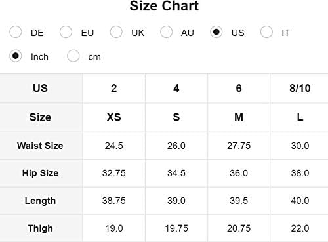The height and width of the screenshot is (242, 328).
Task: Switch measurement units to cm
Action: [x=73, y=56]
